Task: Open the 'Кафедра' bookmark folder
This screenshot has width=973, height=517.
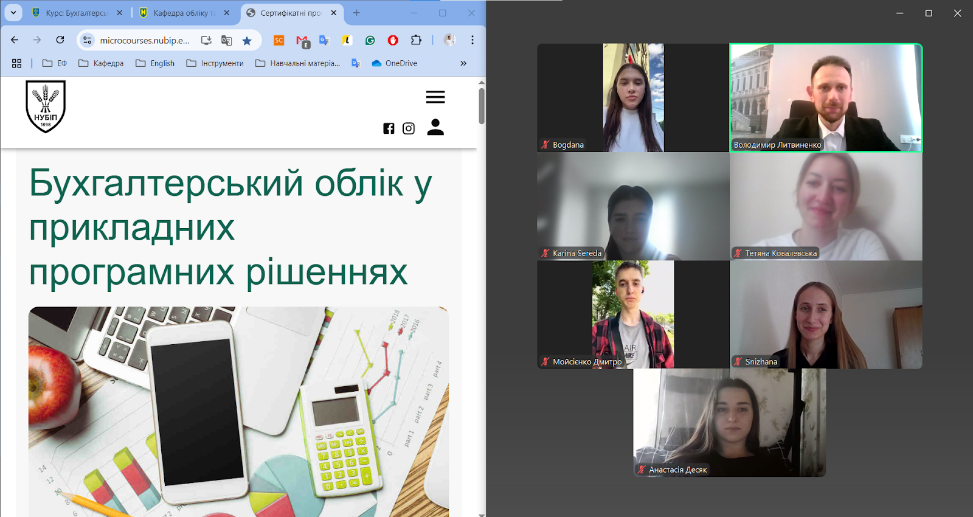Action: coord(101,63)
